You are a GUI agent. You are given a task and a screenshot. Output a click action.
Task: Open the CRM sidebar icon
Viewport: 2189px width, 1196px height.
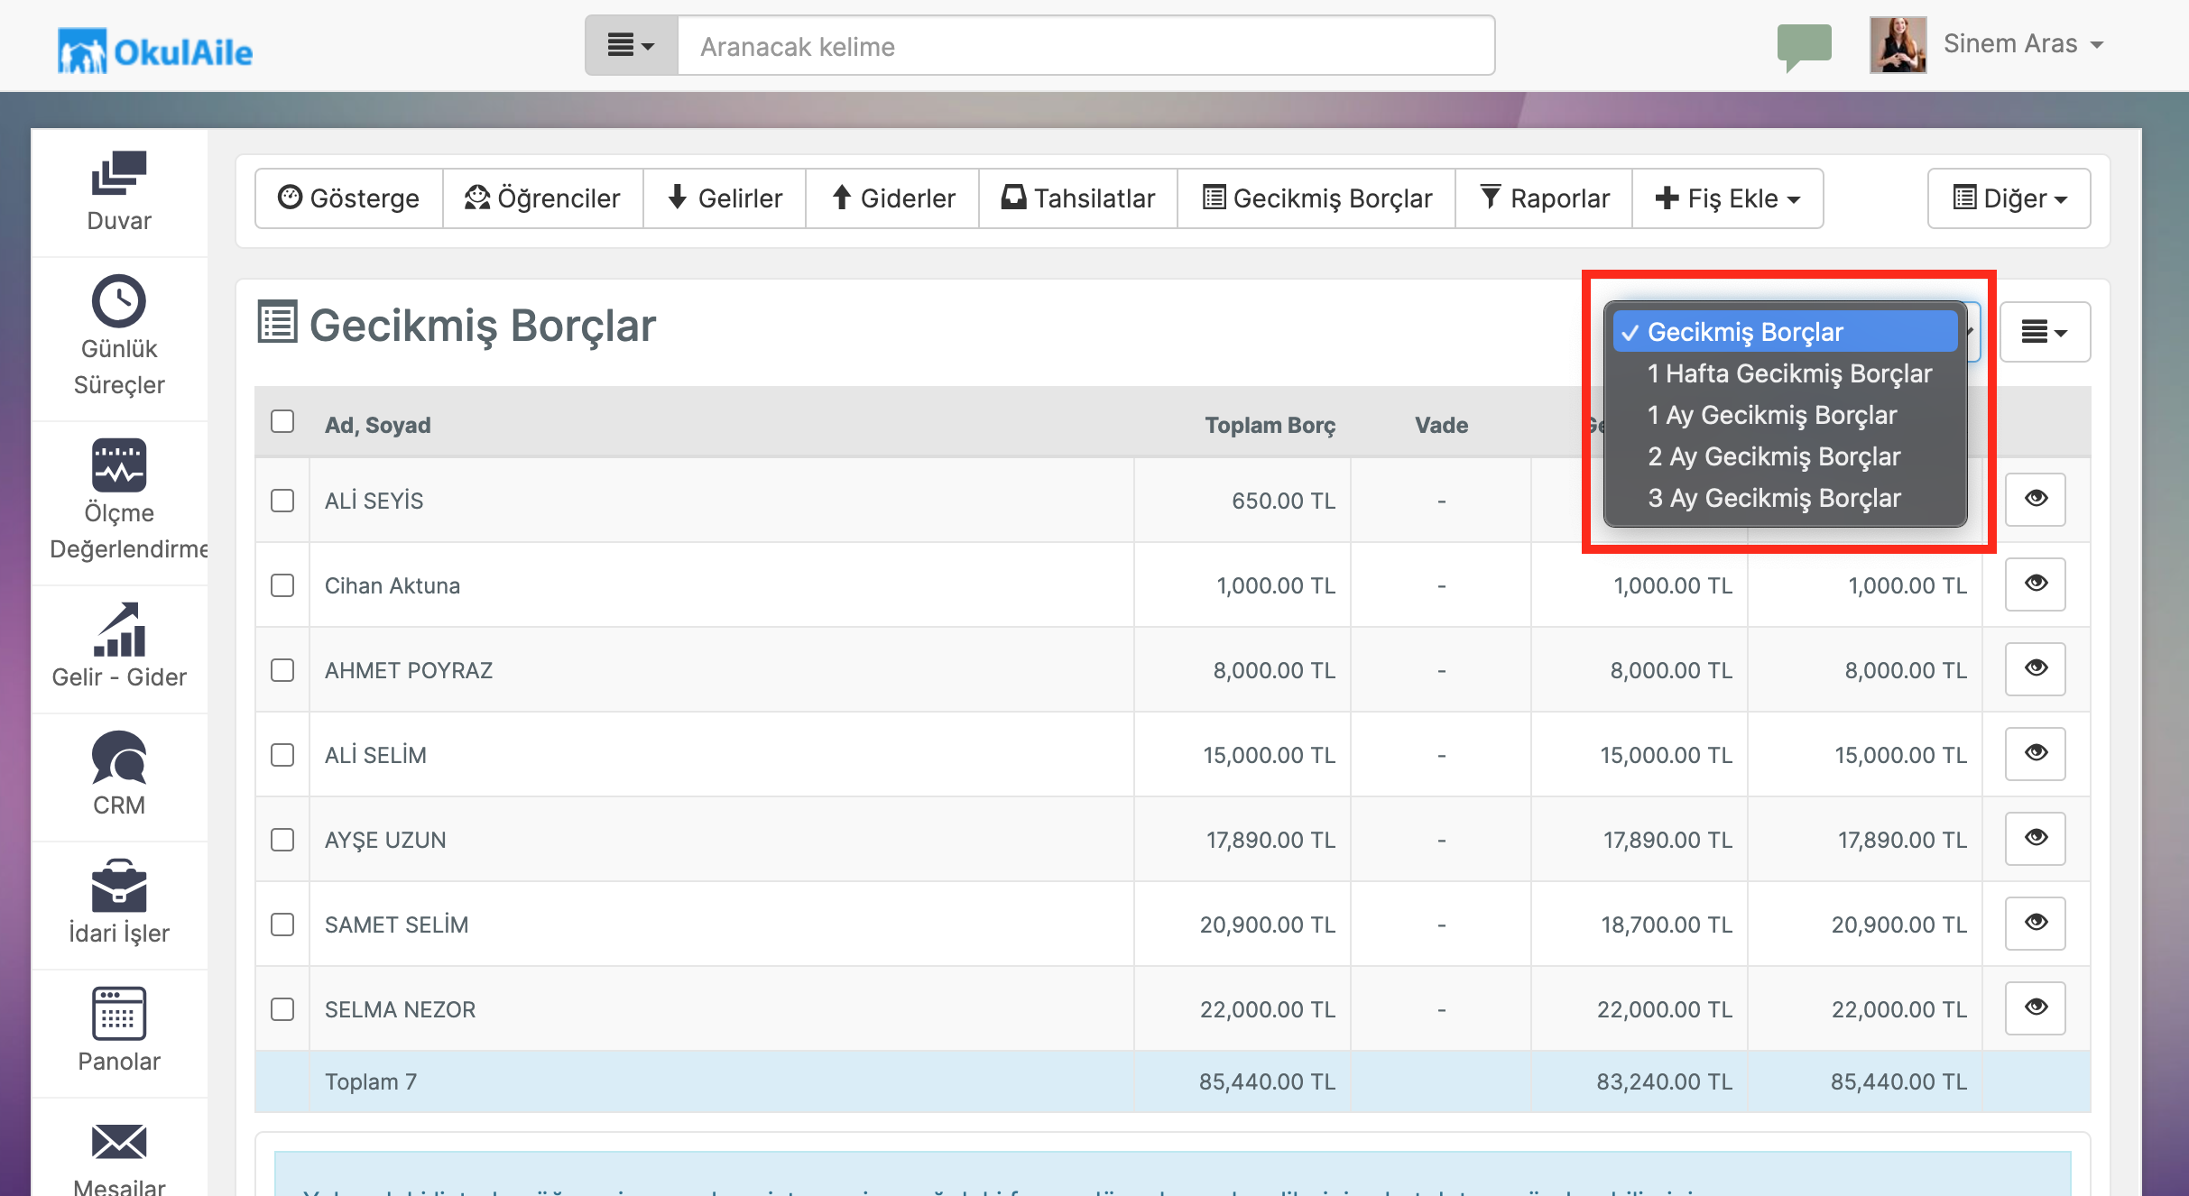(x=119, y=758)
